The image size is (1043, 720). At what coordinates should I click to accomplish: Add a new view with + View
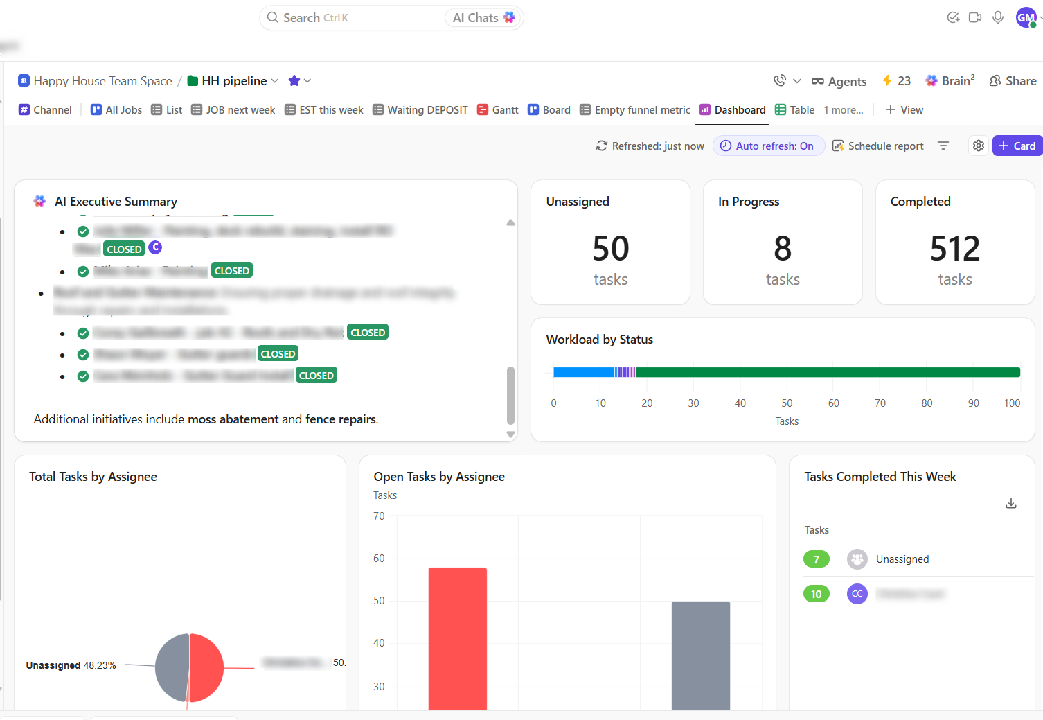tap(904, 110)
